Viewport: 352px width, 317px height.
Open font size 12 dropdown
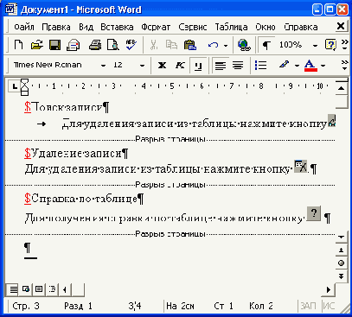[x=142, y=66]
